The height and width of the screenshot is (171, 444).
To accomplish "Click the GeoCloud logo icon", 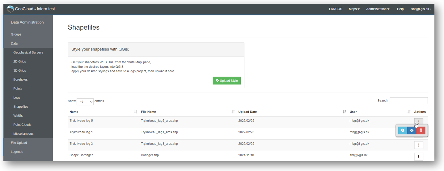I will coord(10,9).
